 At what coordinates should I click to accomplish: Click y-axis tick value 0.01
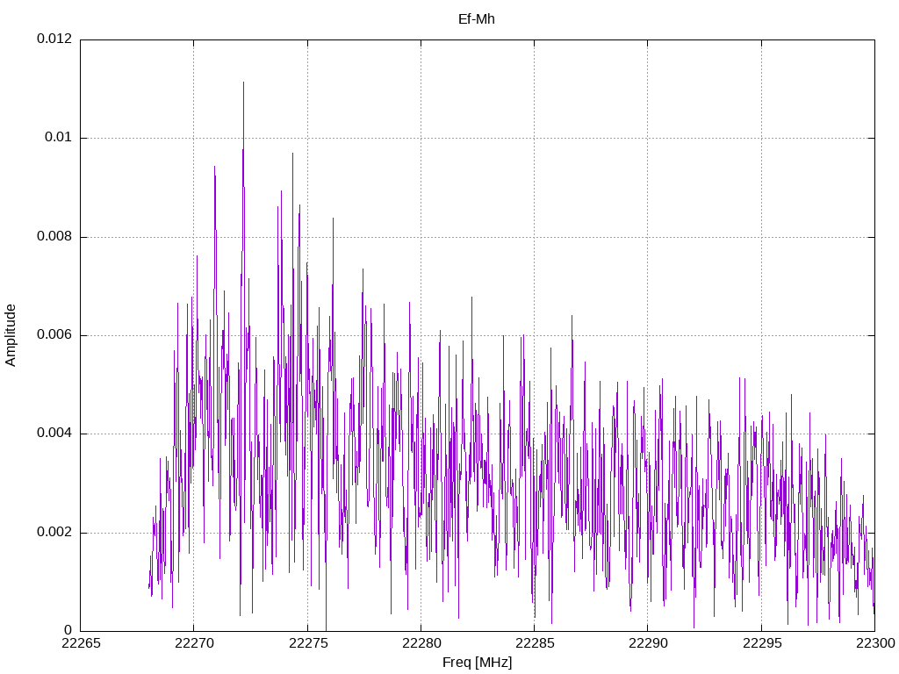(59, 138)
